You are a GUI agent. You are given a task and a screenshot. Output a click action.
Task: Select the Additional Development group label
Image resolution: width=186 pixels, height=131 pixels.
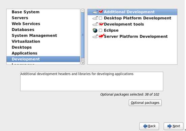pyautogui.click(x=129, y=12)
